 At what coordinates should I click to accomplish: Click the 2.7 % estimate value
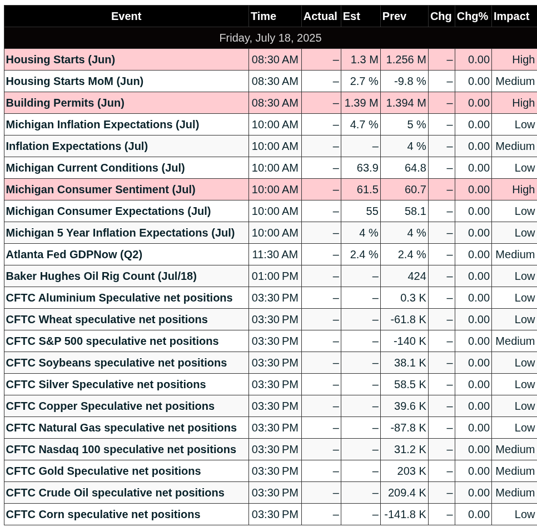(x=364, y=81)
